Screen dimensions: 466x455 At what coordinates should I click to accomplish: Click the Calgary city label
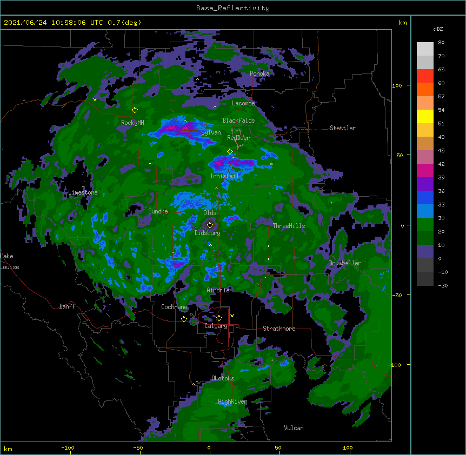click(x=216, y=326)
